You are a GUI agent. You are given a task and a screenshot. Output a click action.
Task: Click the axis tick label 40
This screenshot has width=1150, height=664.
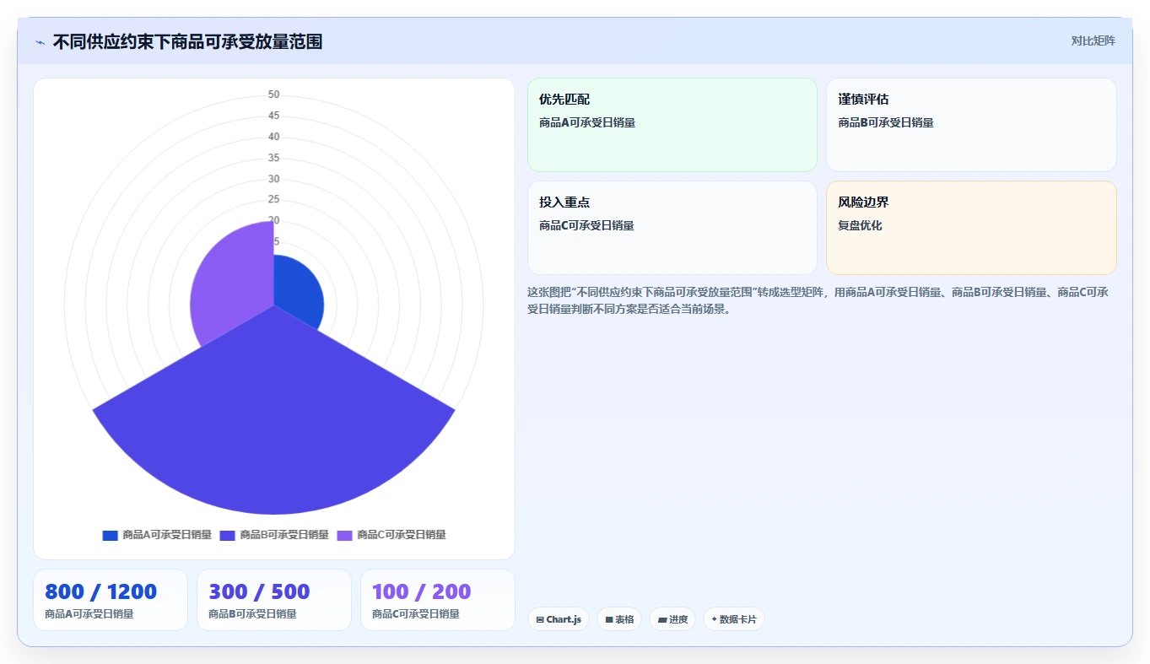point(273,137)
